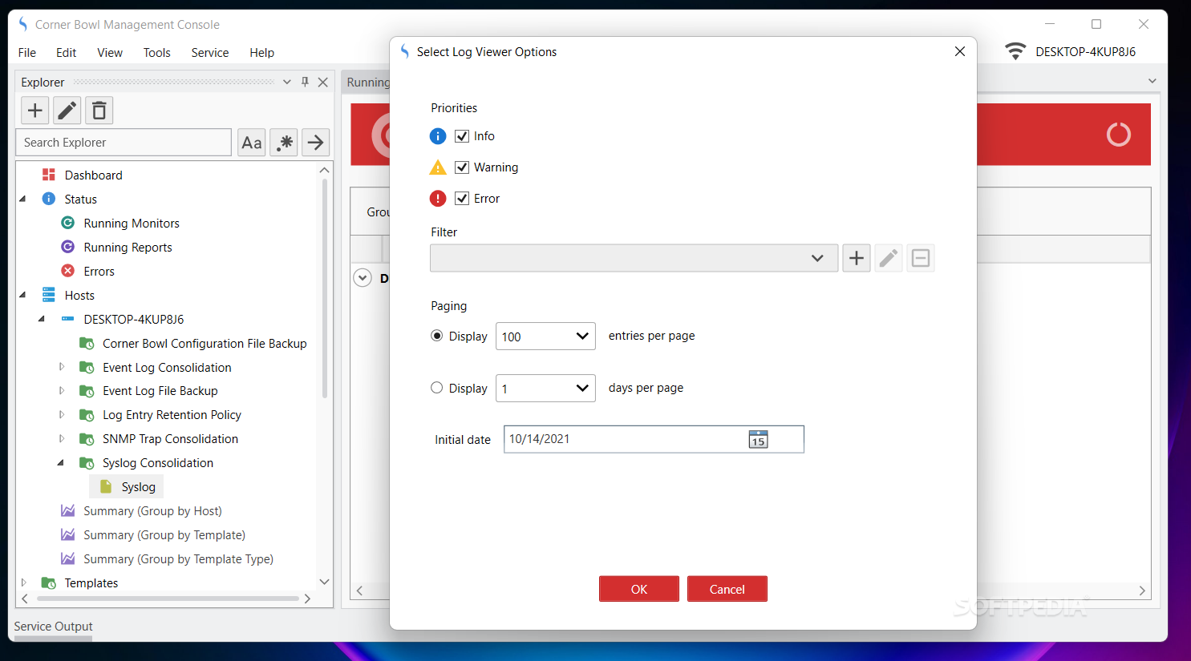Click the refresh spinner on the red banner
The width and height of the screenshot is (1191, 661).
[x=1119, y=135]
